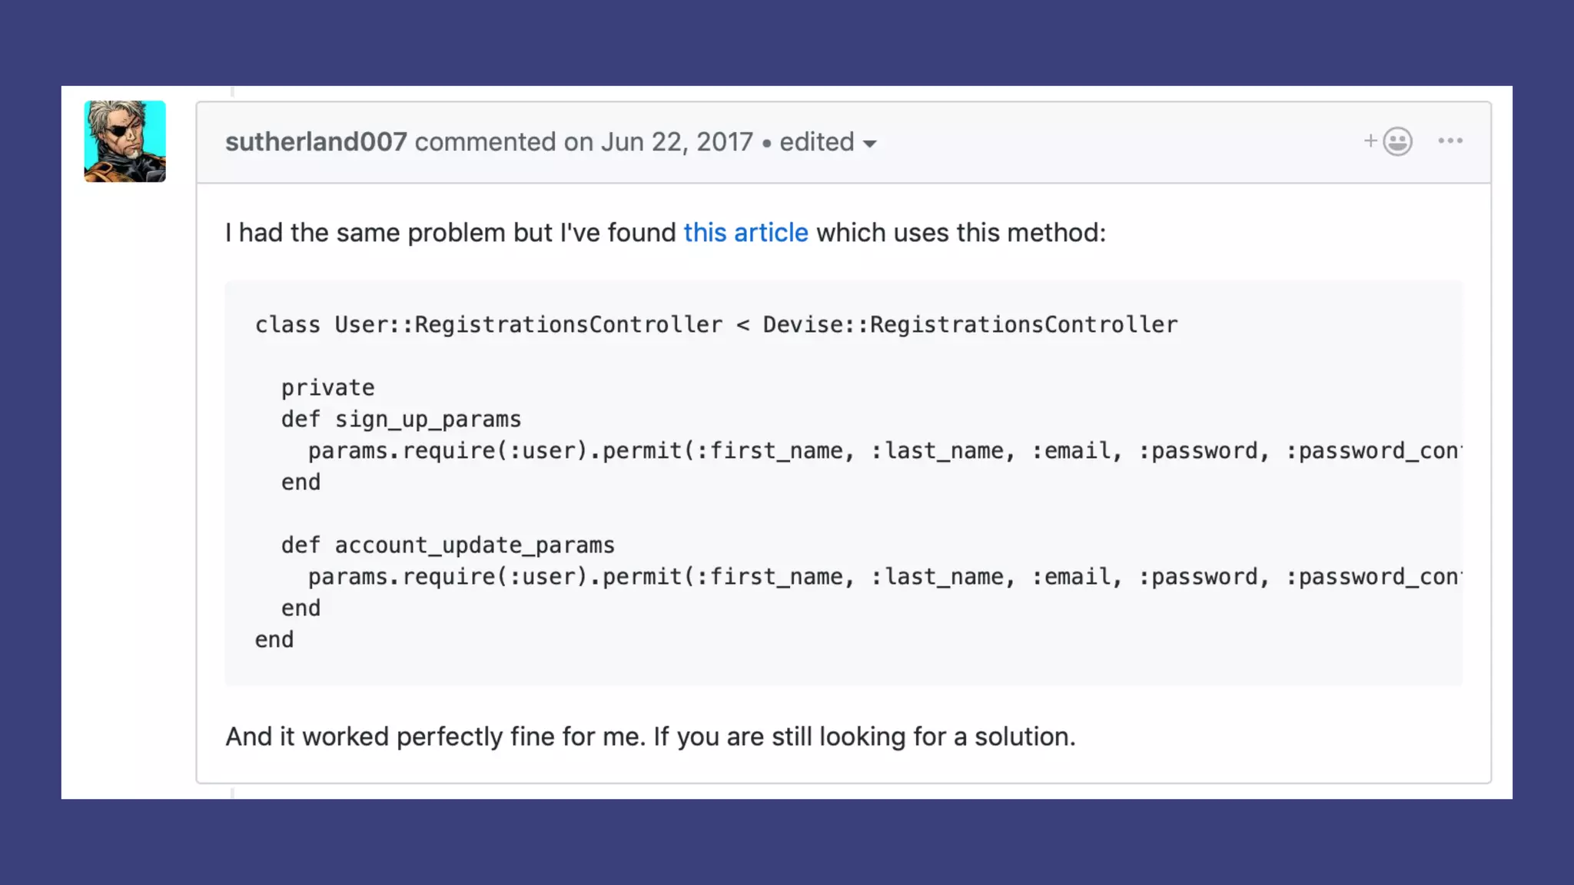Click "Devise::RegistrationsController" in the code block
Screen dimensions: 1574x885
(970, 325)
